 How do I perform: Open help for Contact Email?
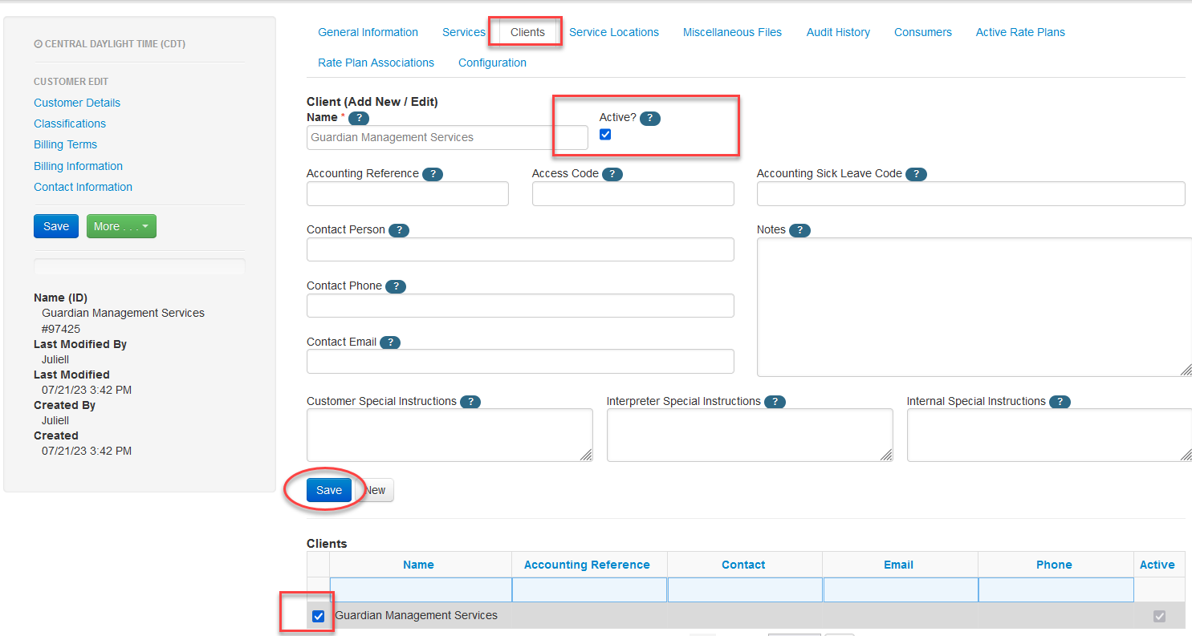390,342
